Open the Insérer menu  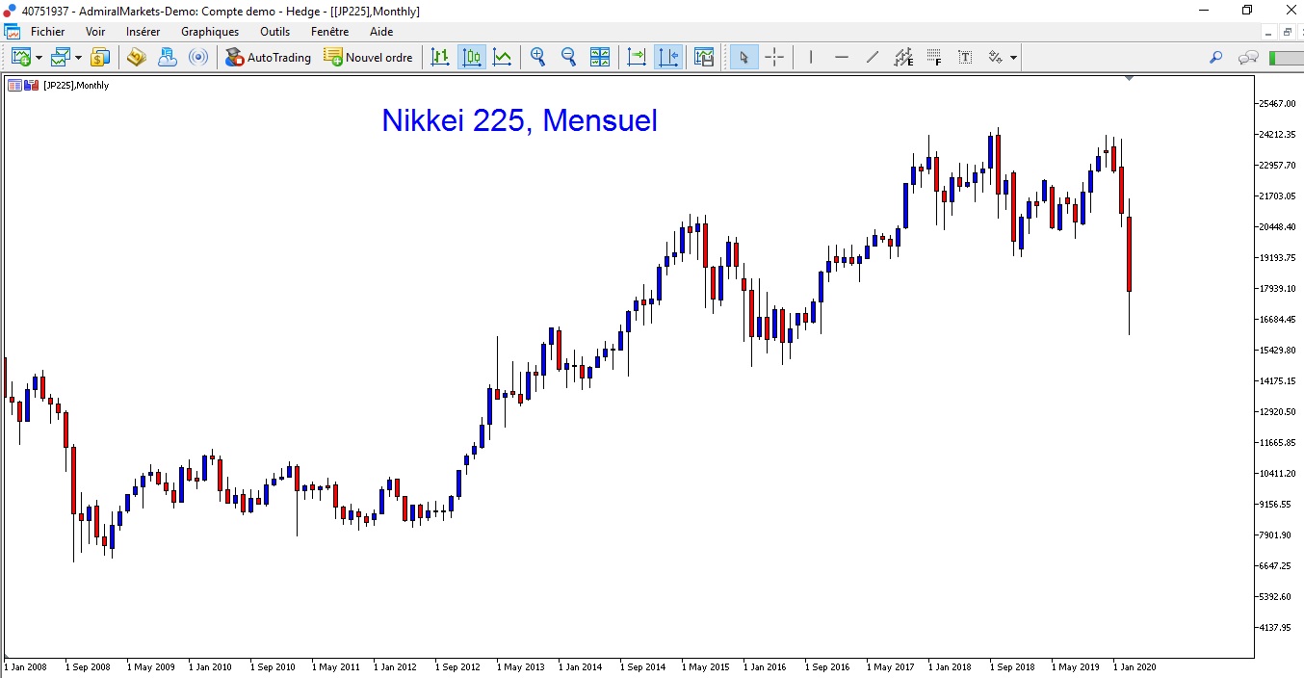click(143, 32)
